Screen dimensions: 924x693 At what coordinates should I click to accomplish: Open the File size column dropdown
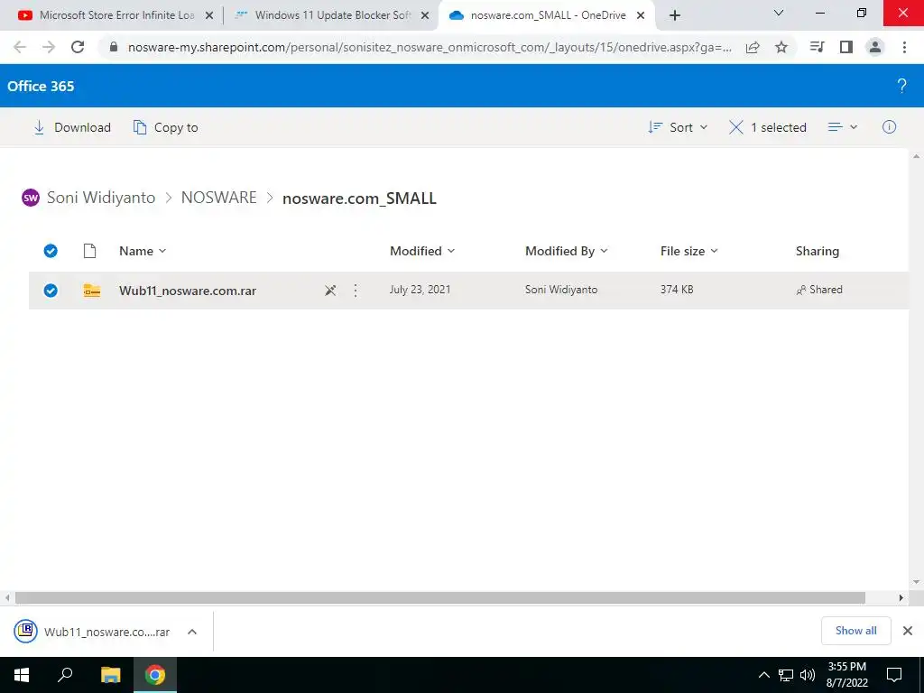(688, 251)
